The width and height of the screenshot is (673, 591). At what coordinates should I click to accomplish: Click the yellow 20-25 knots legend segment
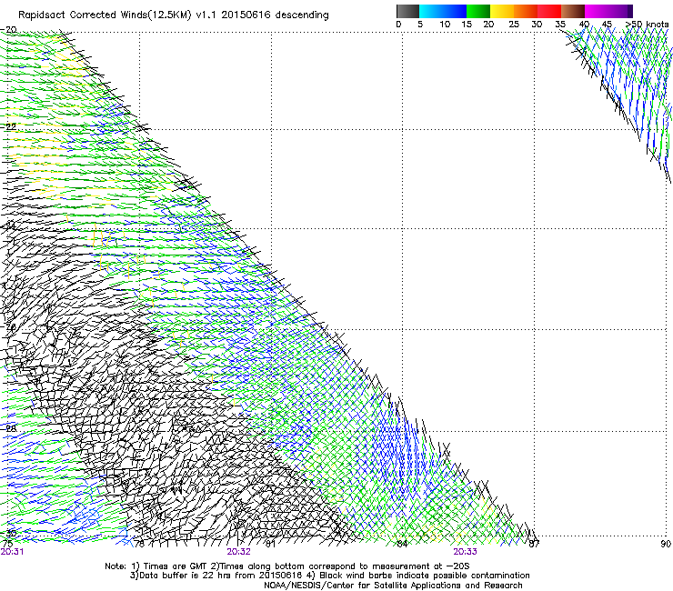(502, 11)
